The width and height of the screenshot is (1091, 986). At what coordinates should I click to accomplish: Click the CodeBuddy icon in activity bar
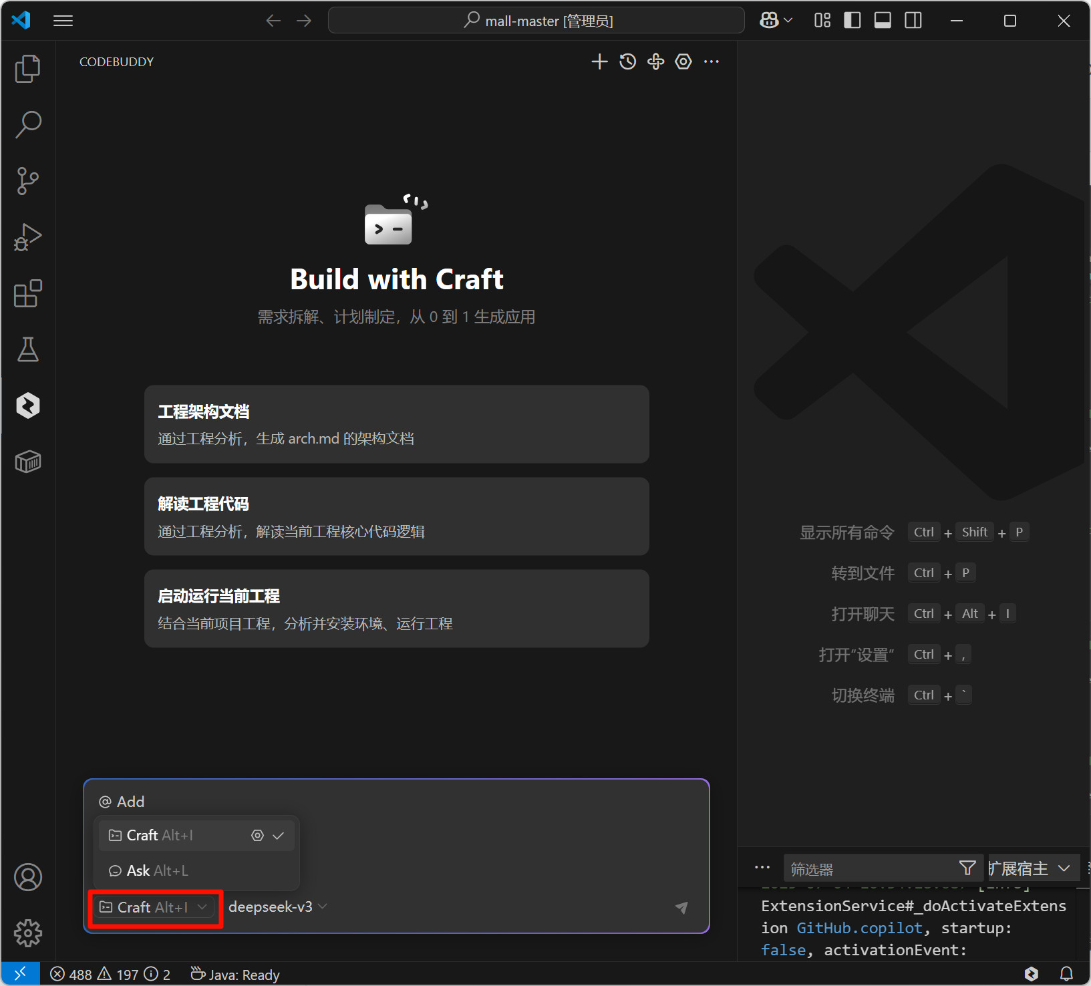(x=27, y=405)
